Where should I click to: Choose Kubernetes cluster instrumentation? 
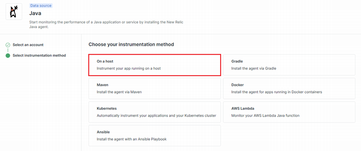[155, 112]
